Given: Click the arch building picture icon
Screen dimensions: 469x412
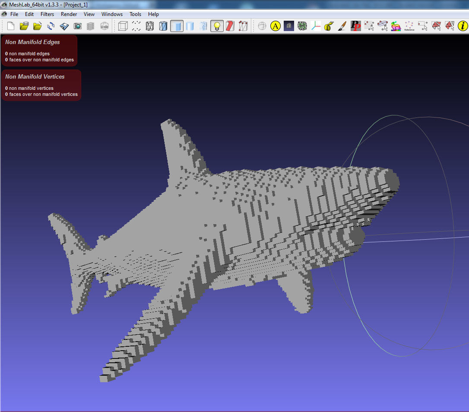Looking at the screenshot, I should [x=288, y=26].
